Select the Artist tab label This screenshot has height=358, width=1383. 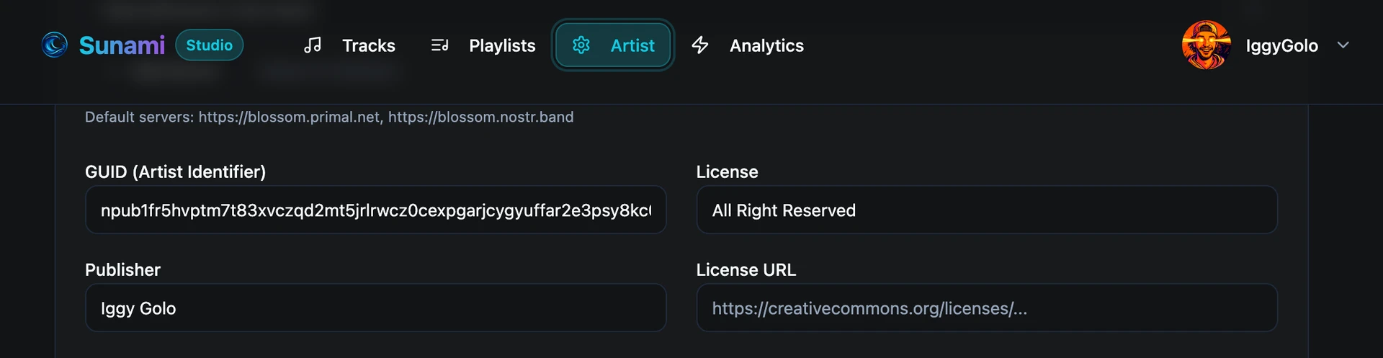632,45
